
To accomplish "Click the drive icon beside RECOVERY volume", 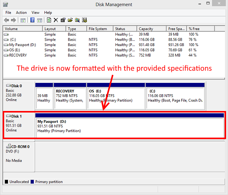I will (x=6, y=55).
